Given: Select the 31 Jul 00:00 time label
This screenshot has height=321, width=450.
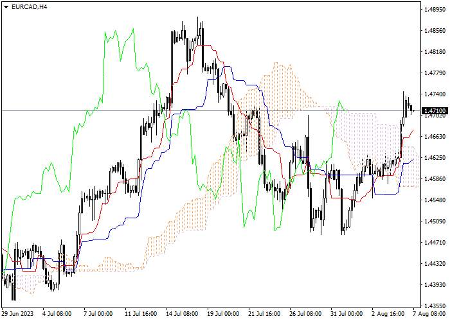Looking at the screenshot, I should (x=346, y=313).
